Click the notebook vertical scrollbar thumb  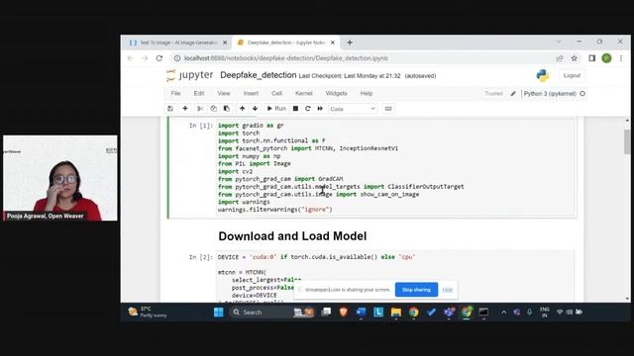click(627, 141)
